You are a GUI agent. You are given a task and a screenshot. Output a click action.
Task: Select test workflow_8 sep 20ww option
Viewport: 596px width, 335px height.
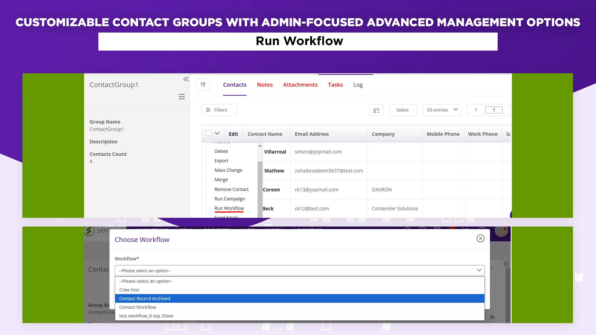299,316
